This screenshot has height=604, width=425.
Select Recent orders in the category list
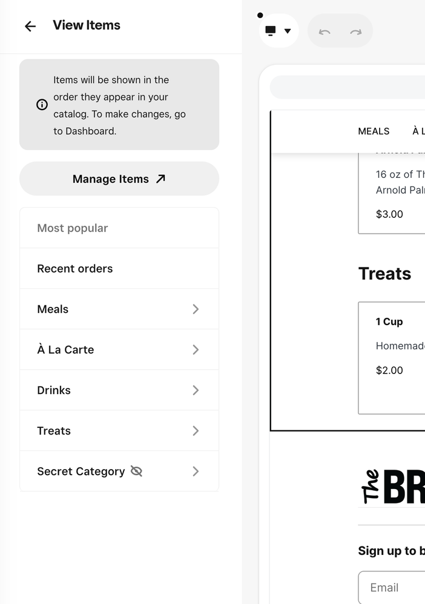75,269
